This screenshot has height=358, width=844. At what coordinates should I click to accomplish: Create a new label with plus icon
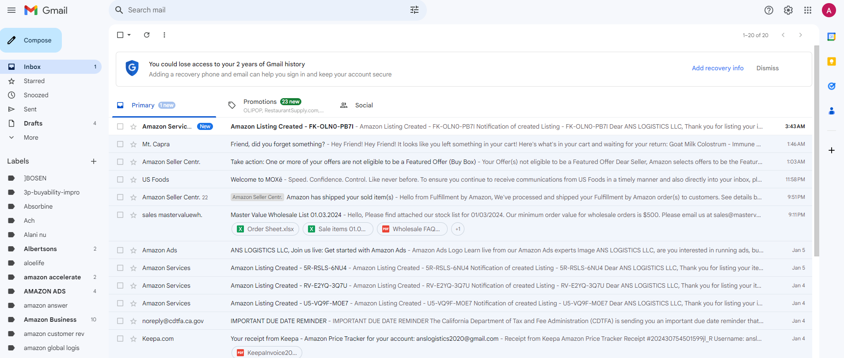click(94, 161)
